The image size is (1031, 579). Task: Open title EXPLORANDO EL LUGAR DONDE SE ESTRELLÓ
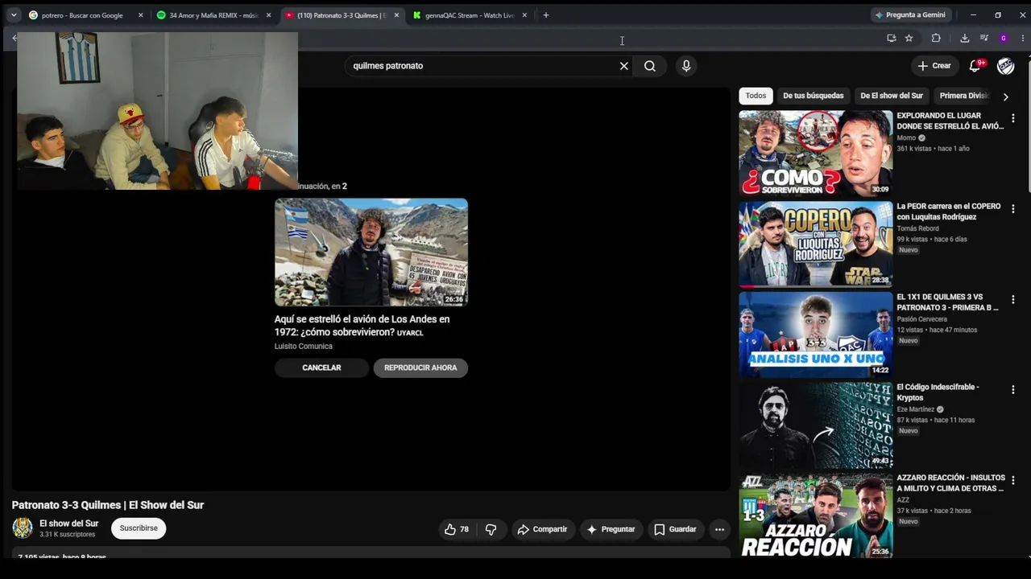(950, 121)
